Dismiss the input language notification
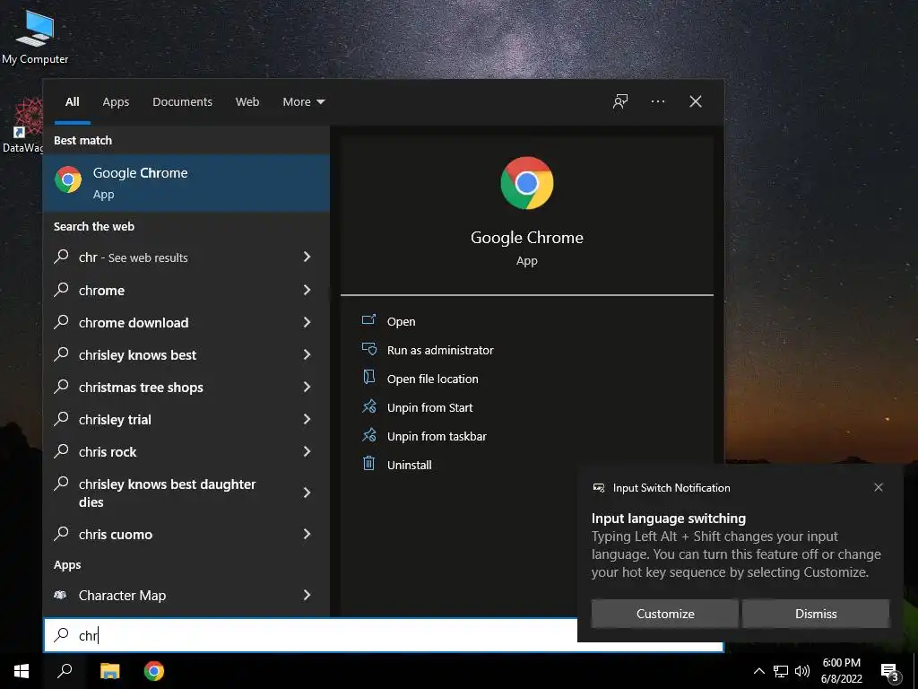Image resolution: width=918 pixels, height=689 pixels. [816, 614]
